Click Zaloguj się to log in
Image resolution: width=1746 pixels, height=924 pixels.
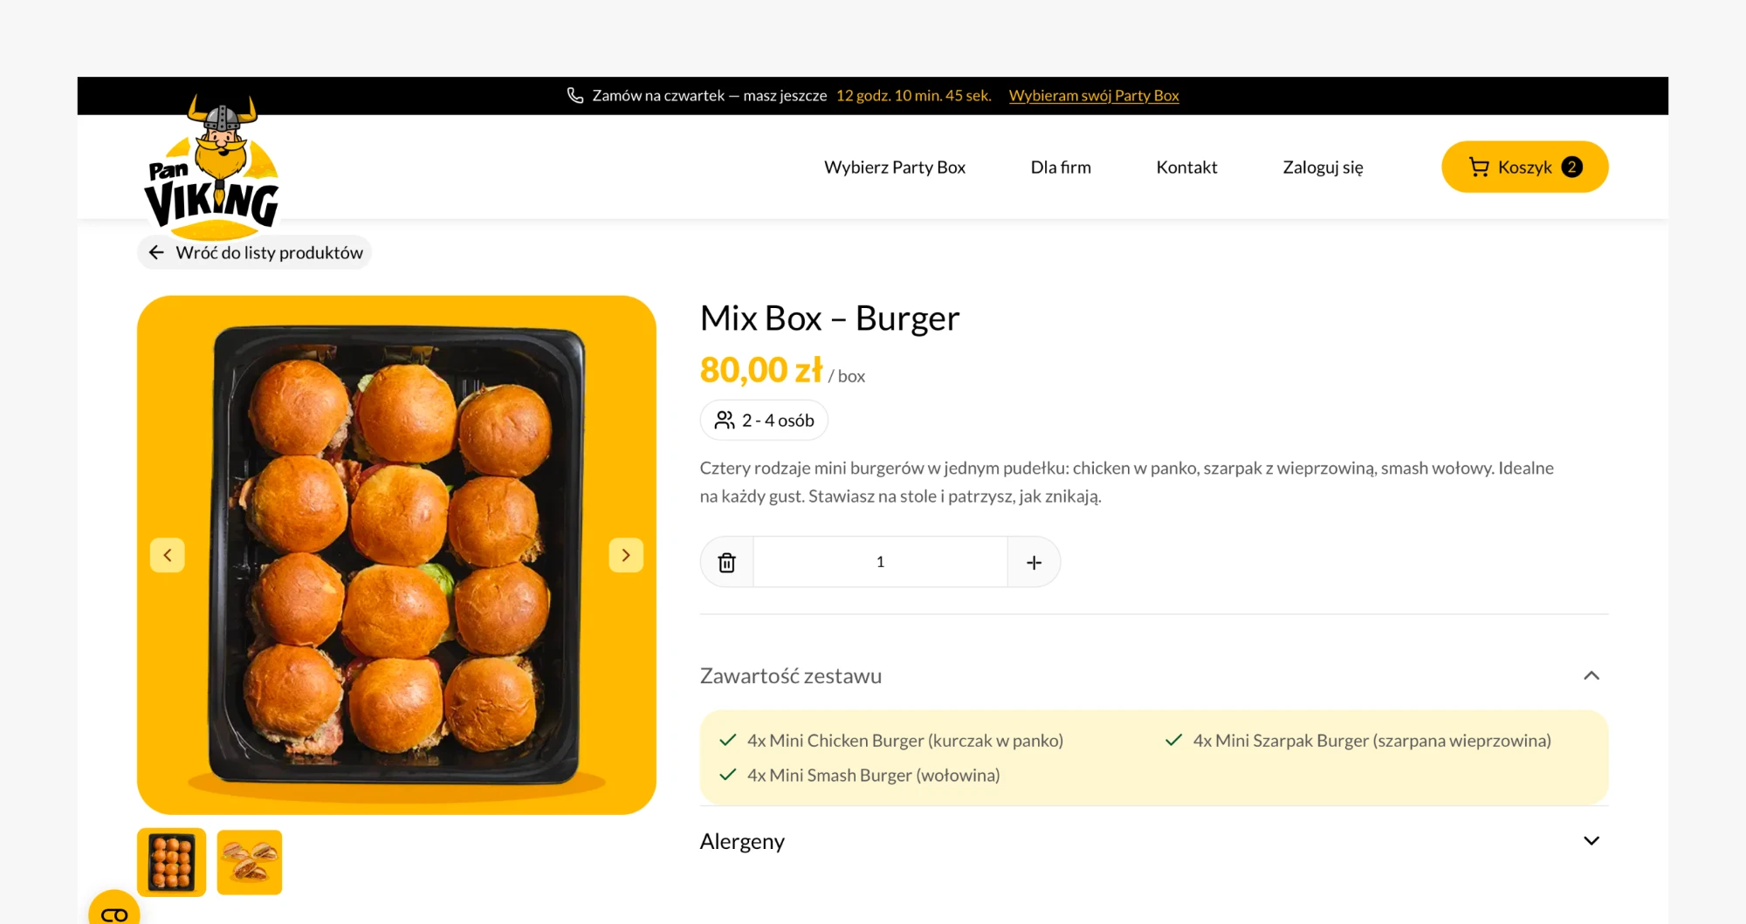click(x=1323, y=168)
